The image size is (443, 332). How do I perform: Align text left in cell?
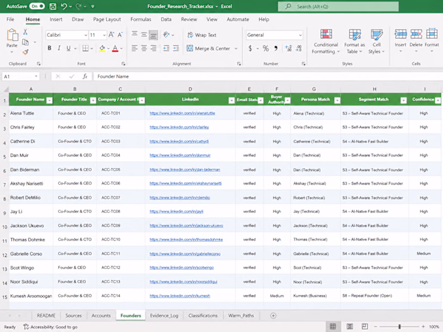134,48
